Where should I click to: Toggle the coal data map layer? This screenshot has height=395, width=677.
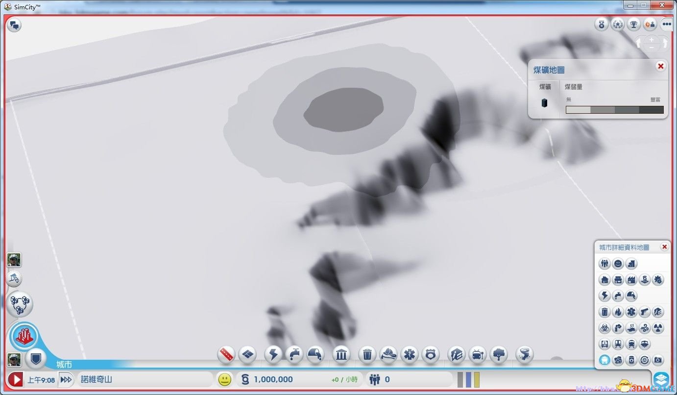[x=604, y=360]
